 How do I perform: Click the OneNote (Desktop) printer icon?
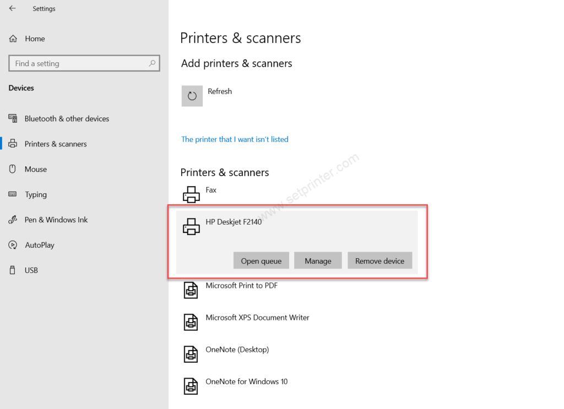(191, 354)
